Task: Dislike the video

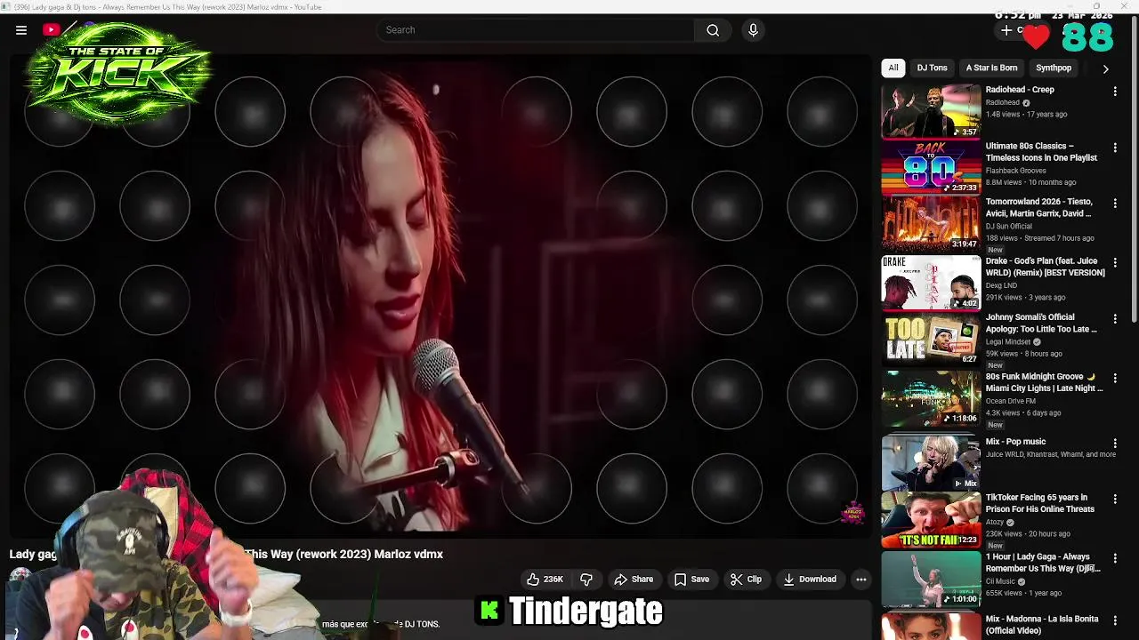Action: 586,580
